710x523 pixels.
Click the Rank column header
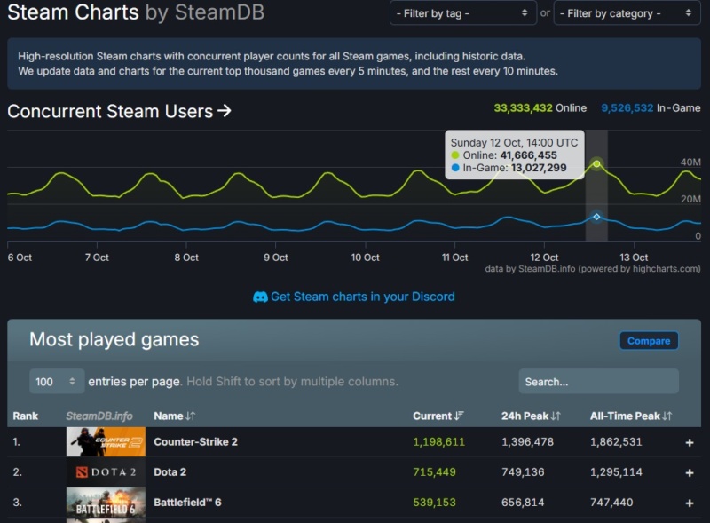(26, 416)
